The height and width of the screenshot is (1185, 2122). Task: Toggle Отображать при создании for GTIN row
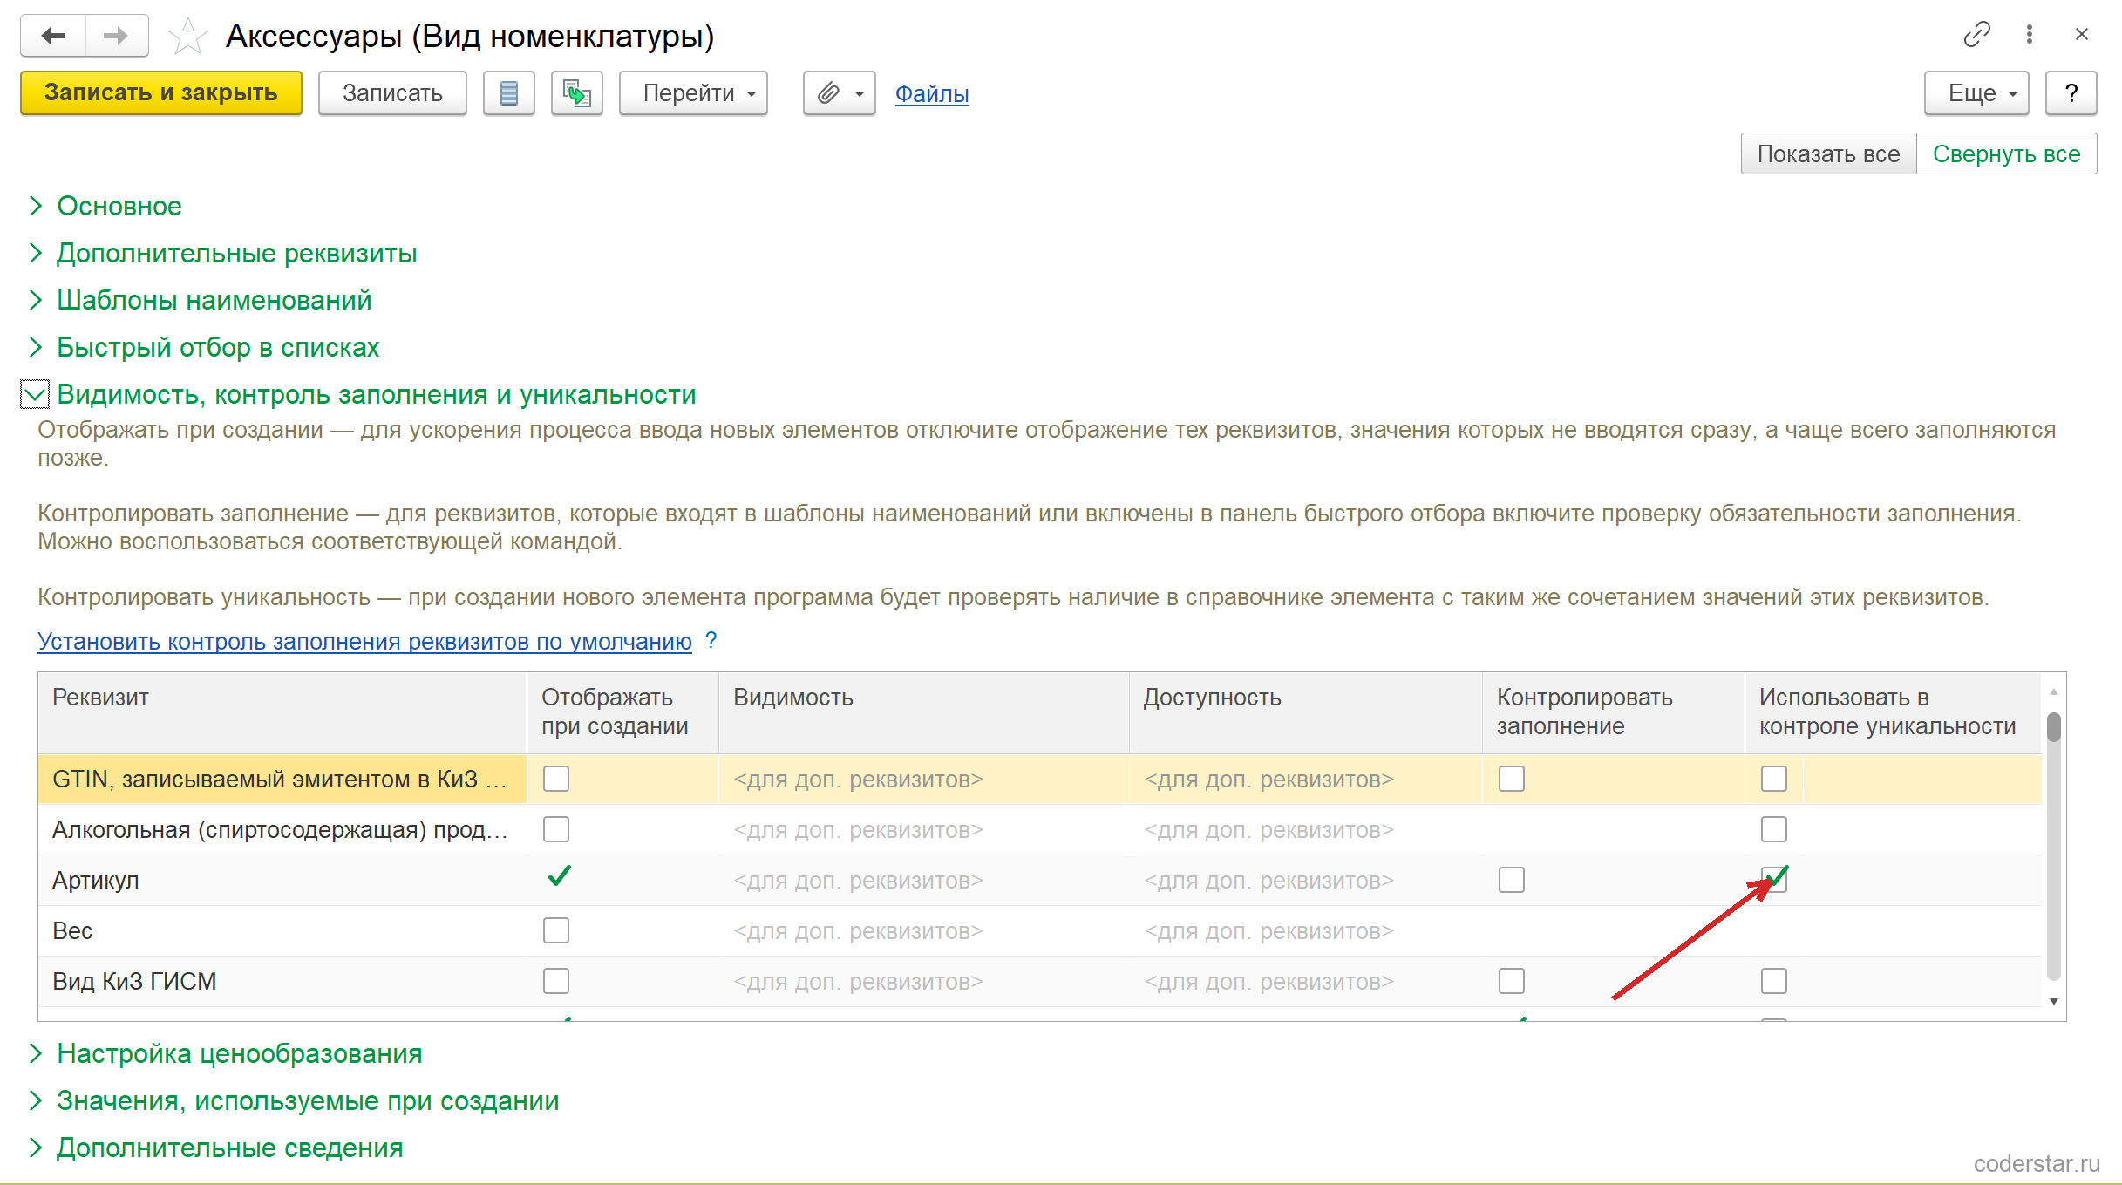coord(556,779)
